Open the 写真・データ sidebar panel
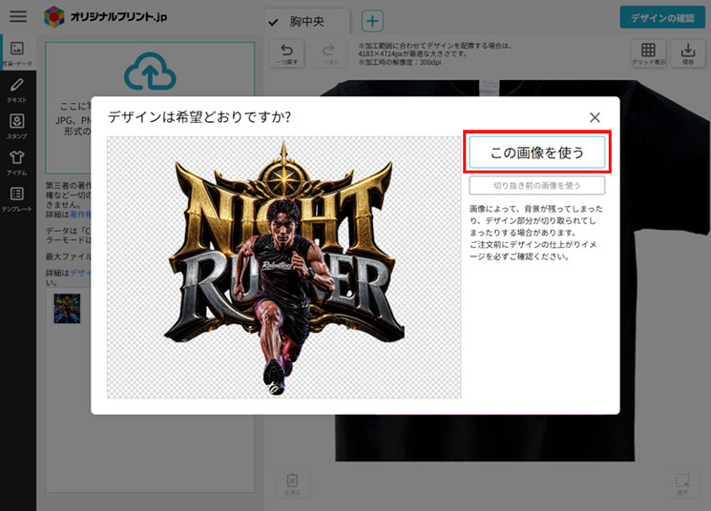The width and height of the screenshot is (711, 511). [17, 52]
